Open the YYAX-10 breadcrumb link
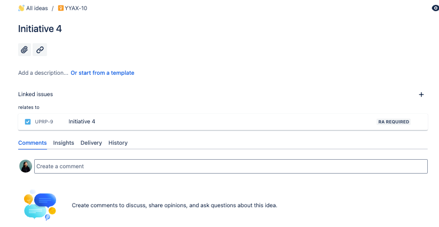 pos(75,8)
